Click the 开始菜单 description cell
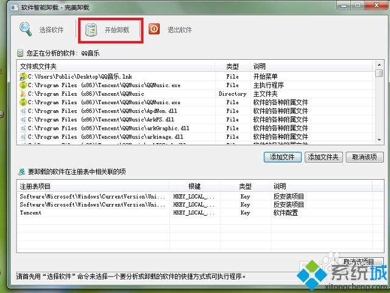This screenshot has width=390, height=293. [266, 76]
